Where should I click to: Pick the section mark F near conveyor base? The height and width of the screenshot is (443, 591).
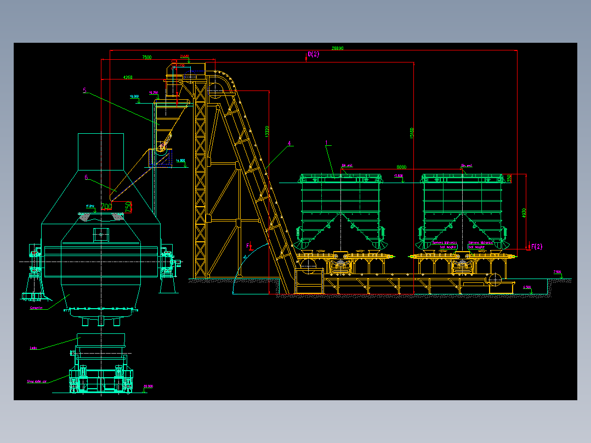pos(248,246)
